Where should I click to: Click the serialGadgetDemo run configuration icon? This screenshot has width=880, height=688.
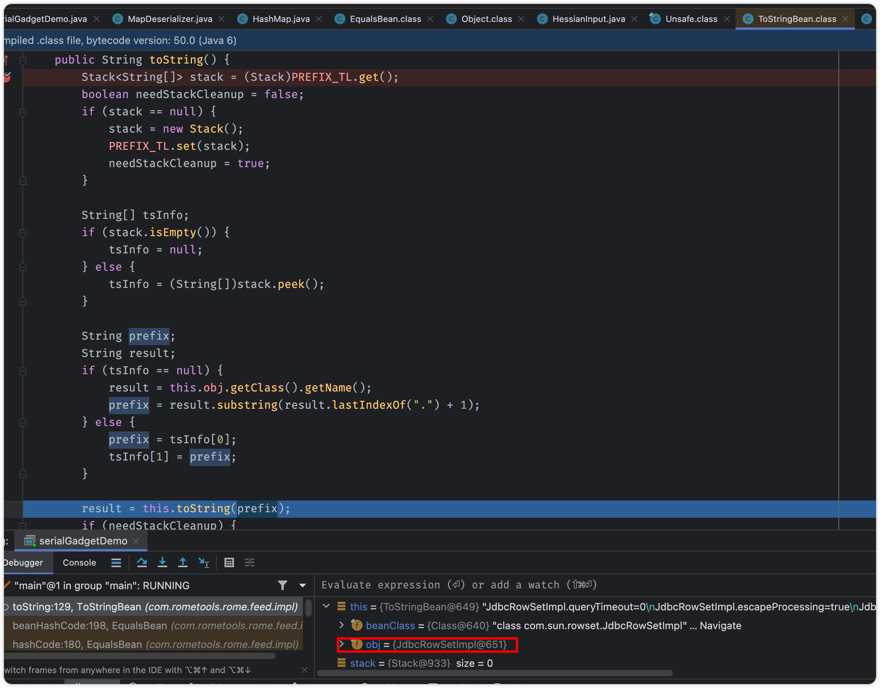pos(30,541)
